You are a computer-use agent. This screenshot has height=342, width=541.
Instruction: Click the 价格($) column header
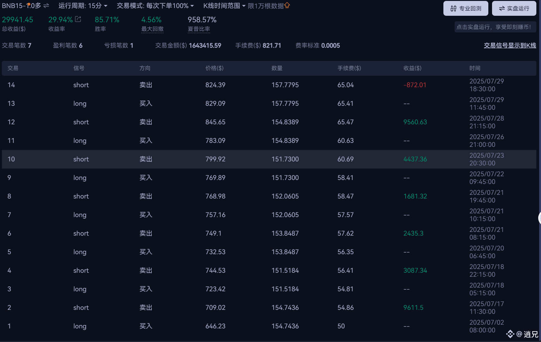214,68
